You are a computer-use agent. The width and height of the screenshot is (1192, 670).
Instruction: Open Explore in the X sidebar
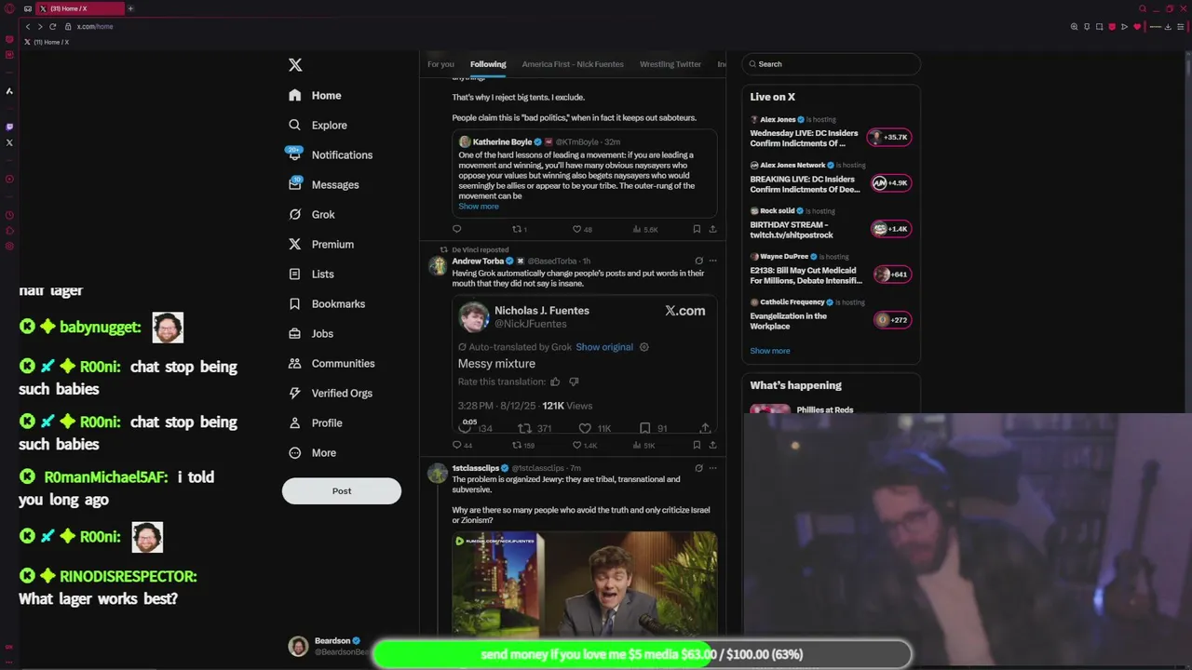click(x=318, y=125)
